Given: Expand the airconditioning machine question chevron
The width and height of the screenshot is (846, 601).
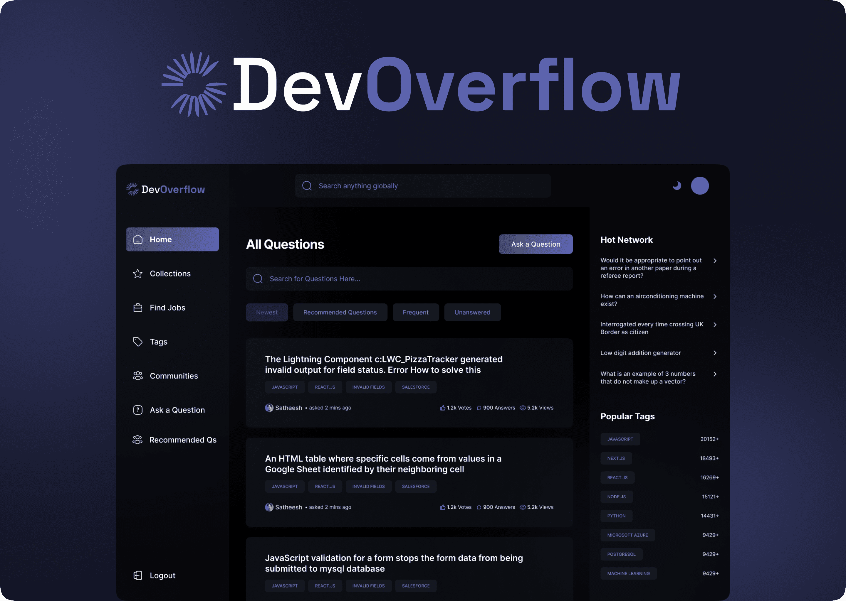Looking at the screenshot, I should point(715,296).
